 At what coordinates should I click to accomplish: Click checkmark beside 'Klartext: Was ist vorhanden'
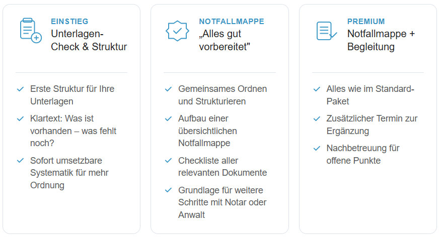click(x=21, y=118)
